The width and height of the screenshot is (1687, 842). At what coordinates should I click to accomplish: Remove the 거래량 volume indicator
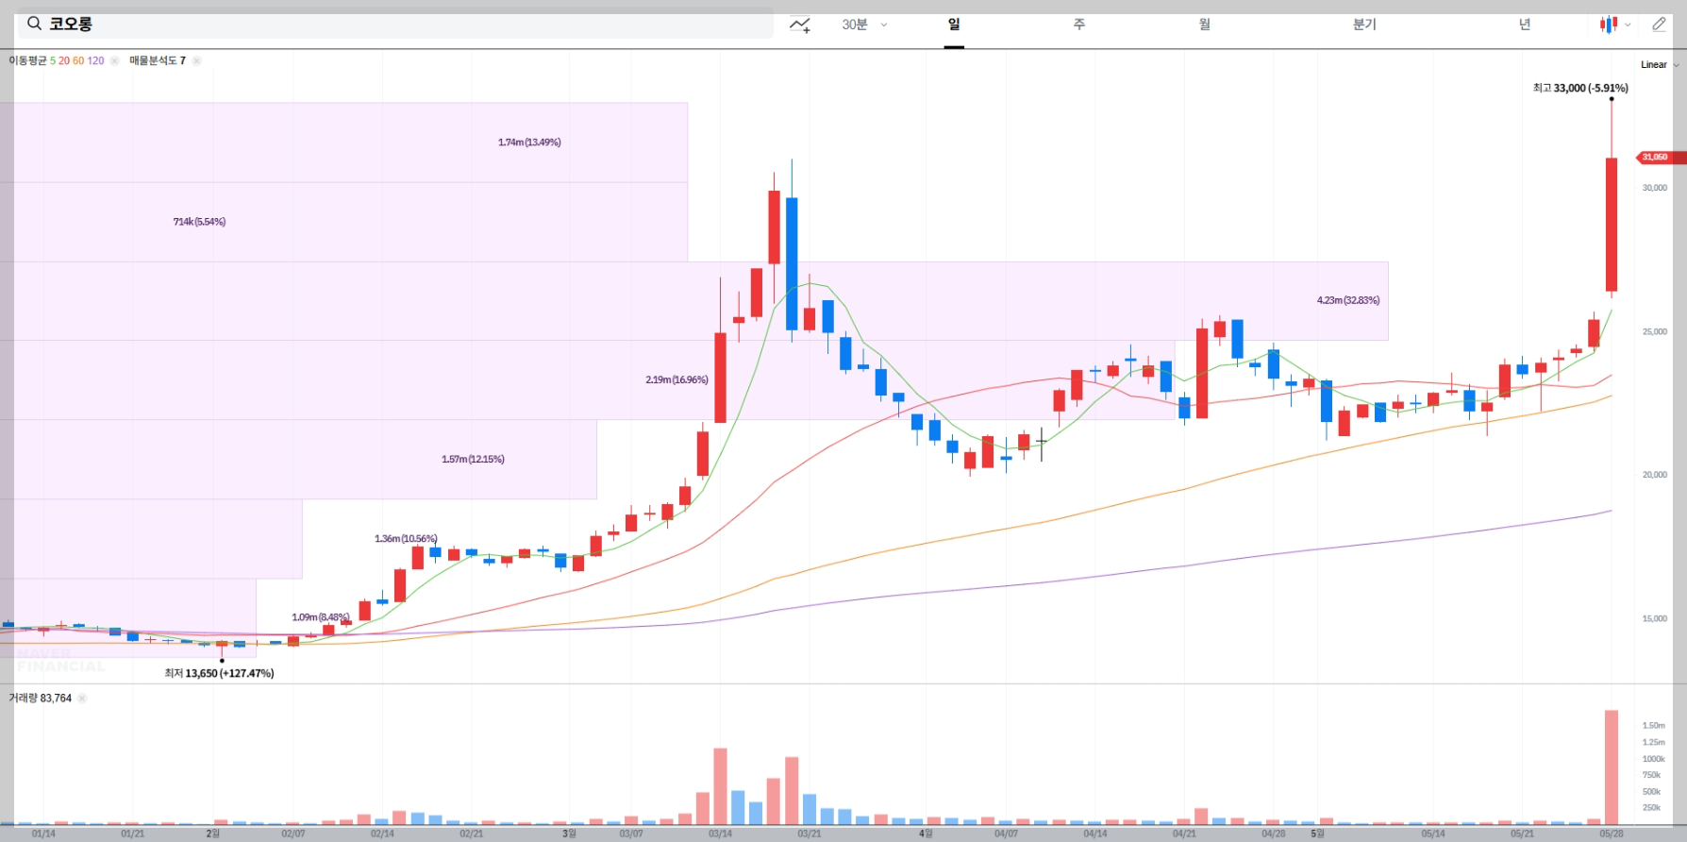82,699
